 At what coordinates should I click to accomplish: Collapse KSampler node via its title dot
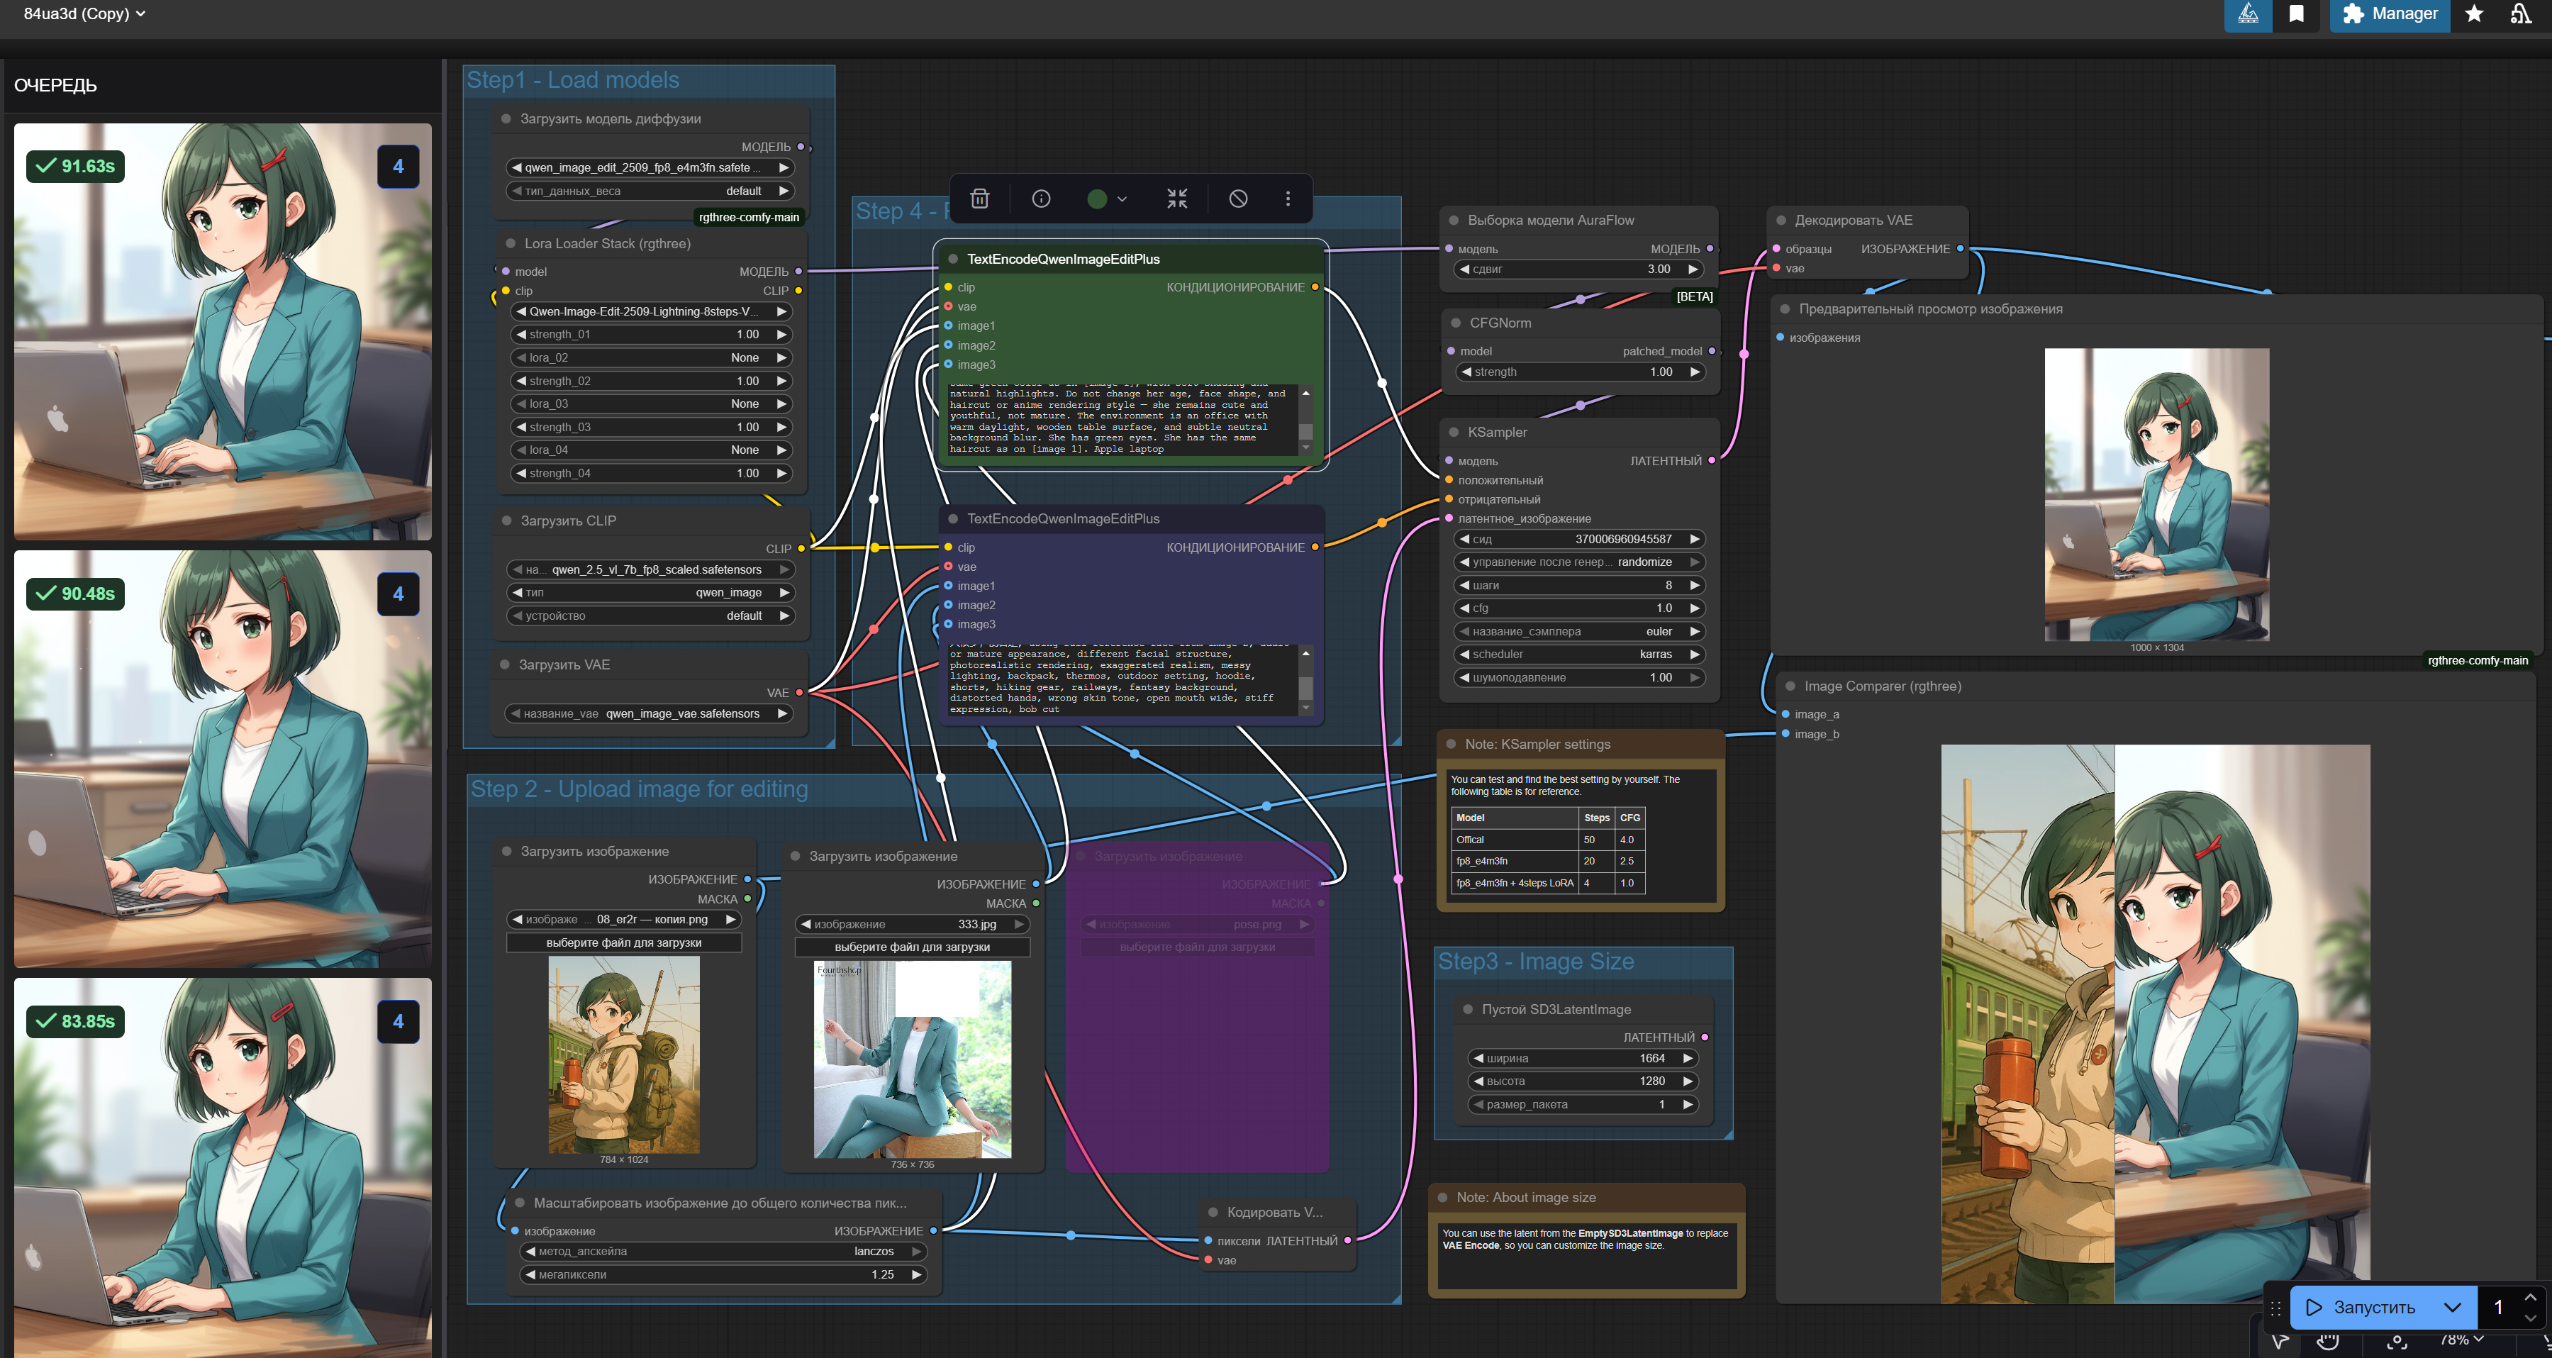pyautogui.click(x=1454, y=432)
